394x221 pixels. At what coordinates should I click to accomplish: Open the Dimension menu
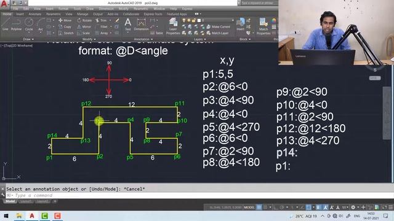pyautogui.click(x=106, y=9)
